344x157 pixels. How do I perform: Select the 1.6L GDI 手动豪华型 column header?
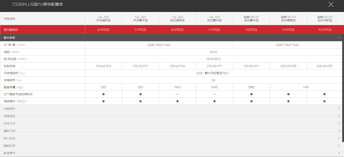tap(140, 19)
